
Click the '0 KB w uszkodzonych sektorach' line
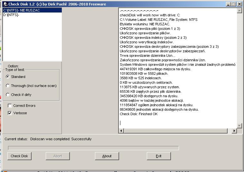[146, 82]
